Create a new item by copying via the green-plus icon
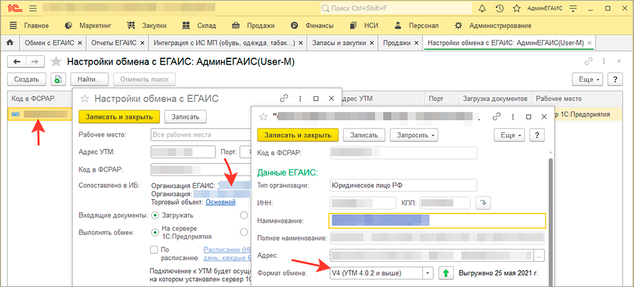This screenshot has height=287, width=634. coord(58,79)
